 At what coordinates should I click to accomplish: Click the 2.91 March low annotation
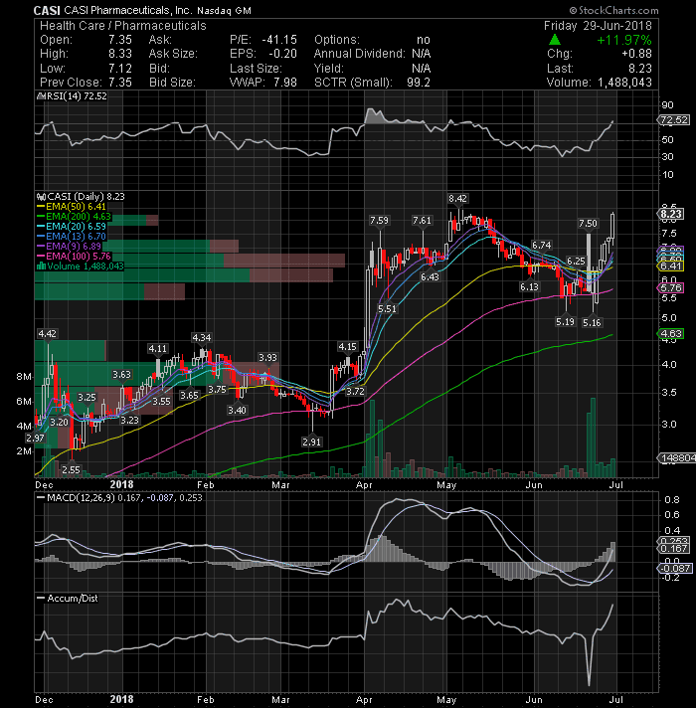click(x=312, y=442)
